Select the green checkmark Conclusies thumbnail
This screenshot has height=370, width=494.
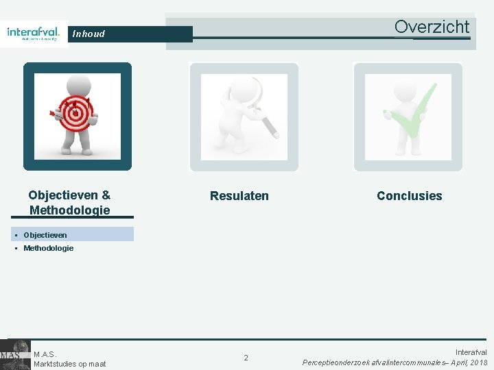point(408,117)
